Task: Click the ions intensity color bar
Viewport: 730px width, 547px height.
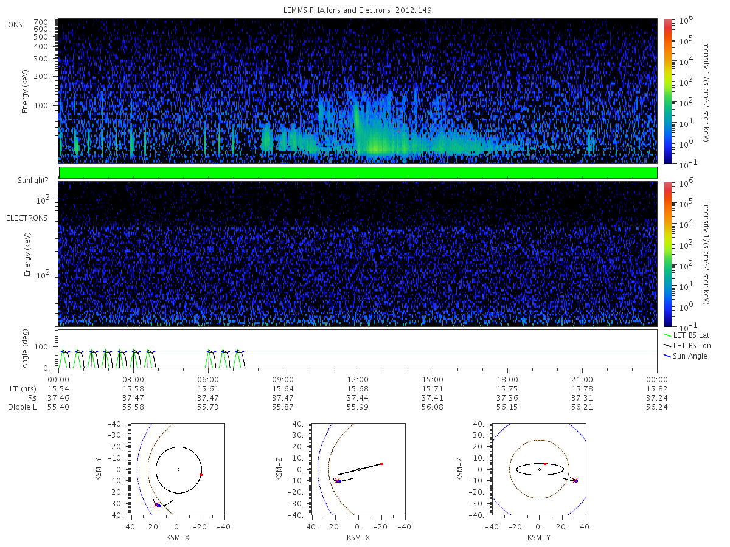Action: click(x=667, y=91)
